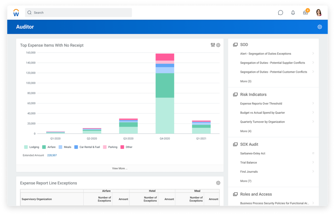Open the inbox showing 8 items

click(x=305, y=13)
